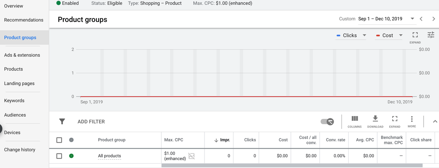Select Product groups in the sidebar
The width and height of the screenshot is (439, 168).
[x=20, y=37]
